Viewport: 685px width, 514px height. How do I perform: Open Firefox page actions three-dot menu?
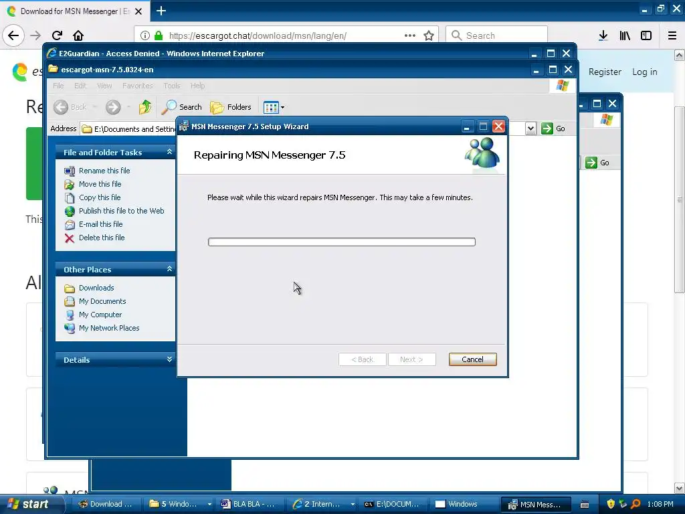tap(410, 35)
